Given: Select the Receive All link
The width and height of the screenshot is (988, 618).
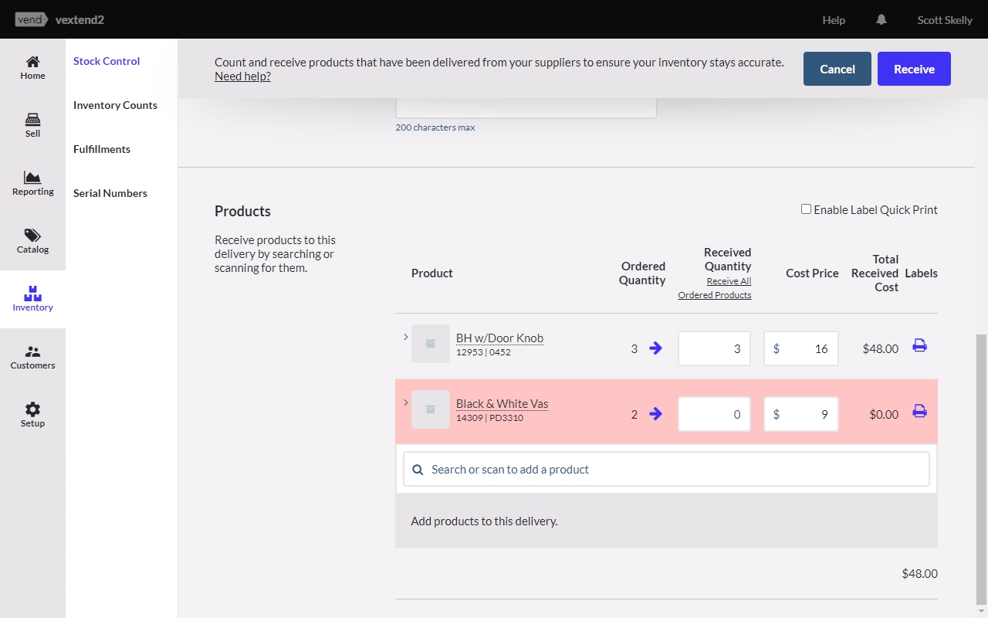Looking at the screenshot, I should pos(729,280).
